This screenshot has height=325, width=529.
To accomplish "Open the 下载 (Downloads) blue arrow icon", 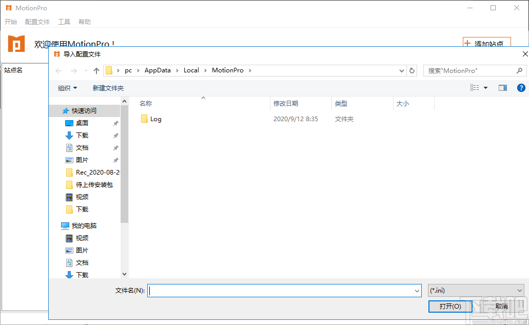I will [x=69, y=135].
